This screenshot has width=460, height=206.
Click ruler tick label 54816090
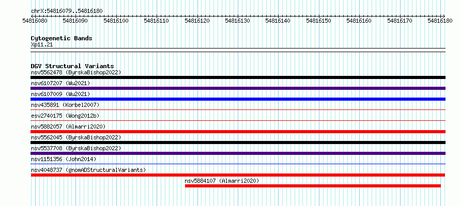tap(75, 21)
